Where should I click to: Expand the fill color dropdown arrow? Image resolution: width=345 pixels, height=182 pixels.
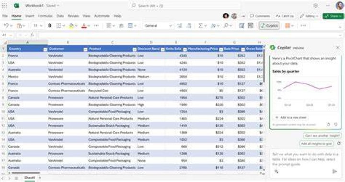tap(76, 26)
